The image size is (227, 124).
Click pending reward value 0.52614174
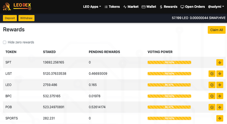(x=97, y=107)
